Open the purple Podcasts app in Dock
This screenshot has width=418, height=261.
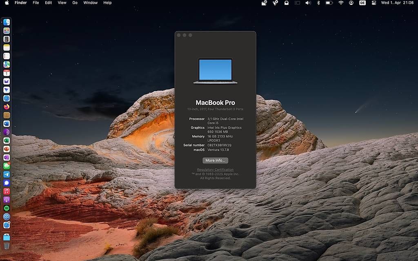pos(7,200)
